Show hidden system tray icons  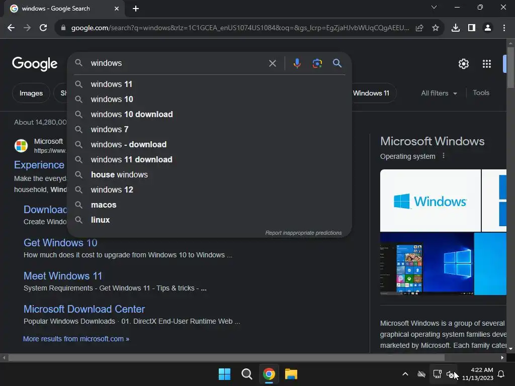(405, 374)
